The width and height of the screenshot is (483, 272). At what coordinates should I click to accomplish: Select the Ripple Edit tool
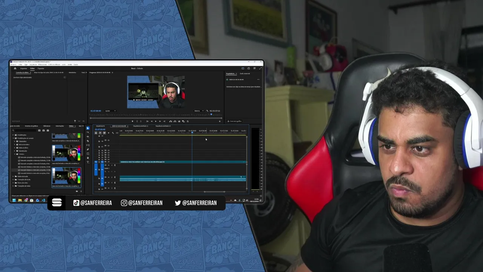pos(88,137)
